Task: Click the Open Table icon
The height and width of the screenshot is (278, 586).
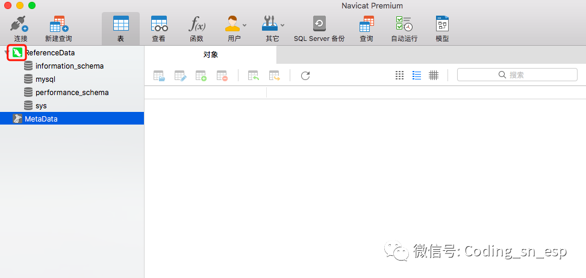Action: click(x=159, y=76)
